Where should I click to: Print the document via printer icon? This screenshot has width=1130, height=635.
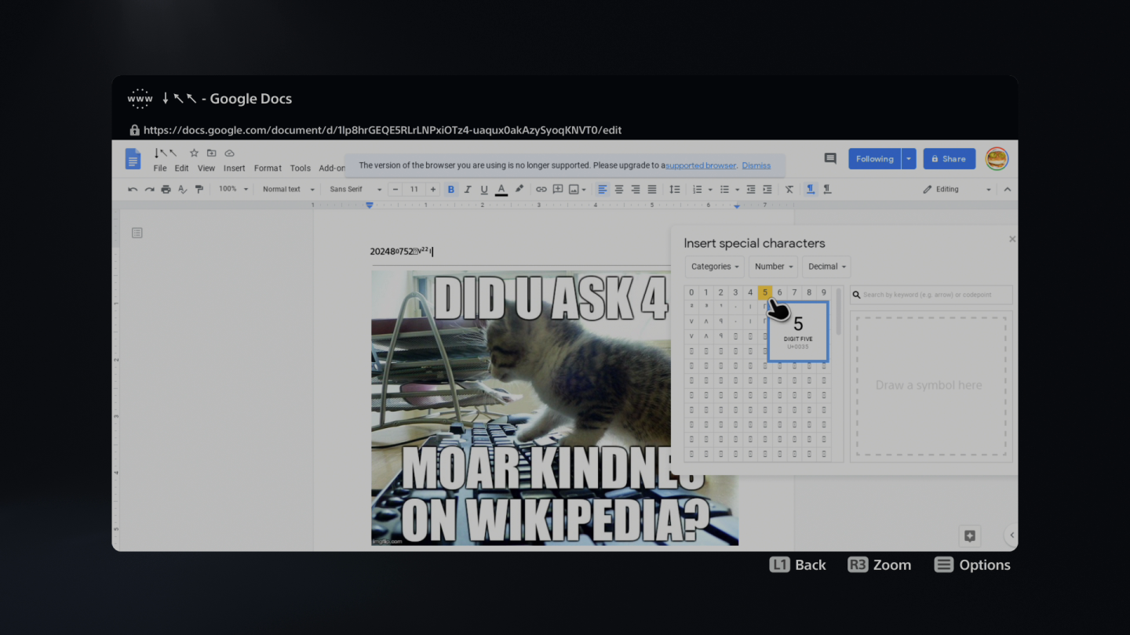tap(166, 189)
